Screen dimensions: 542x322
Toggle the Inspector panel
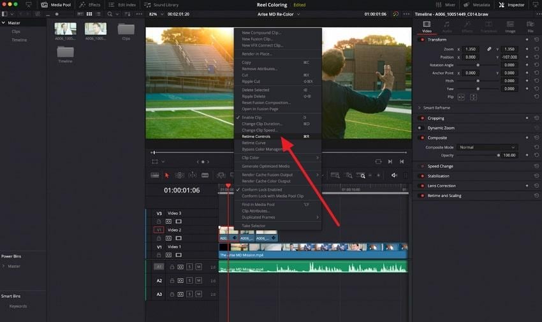pos(511,5)
